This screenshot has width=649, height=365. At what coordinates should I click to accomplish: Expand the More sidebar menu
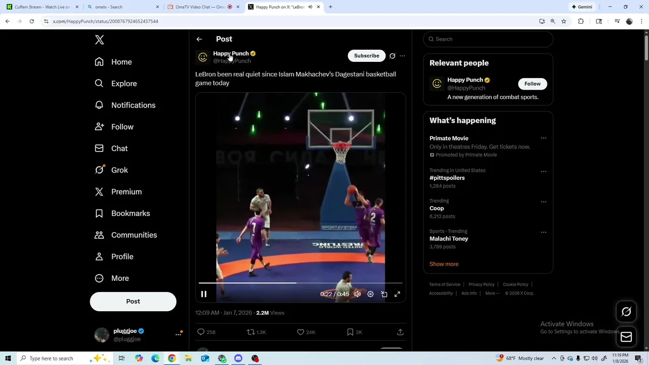coord(112,278)
